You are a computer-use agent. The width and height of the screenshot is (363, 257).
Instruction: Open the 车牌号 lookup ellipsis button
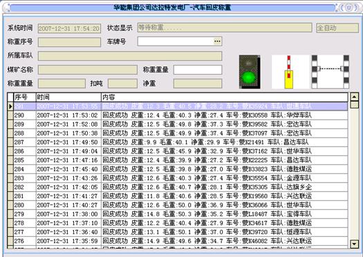point(217,41)
